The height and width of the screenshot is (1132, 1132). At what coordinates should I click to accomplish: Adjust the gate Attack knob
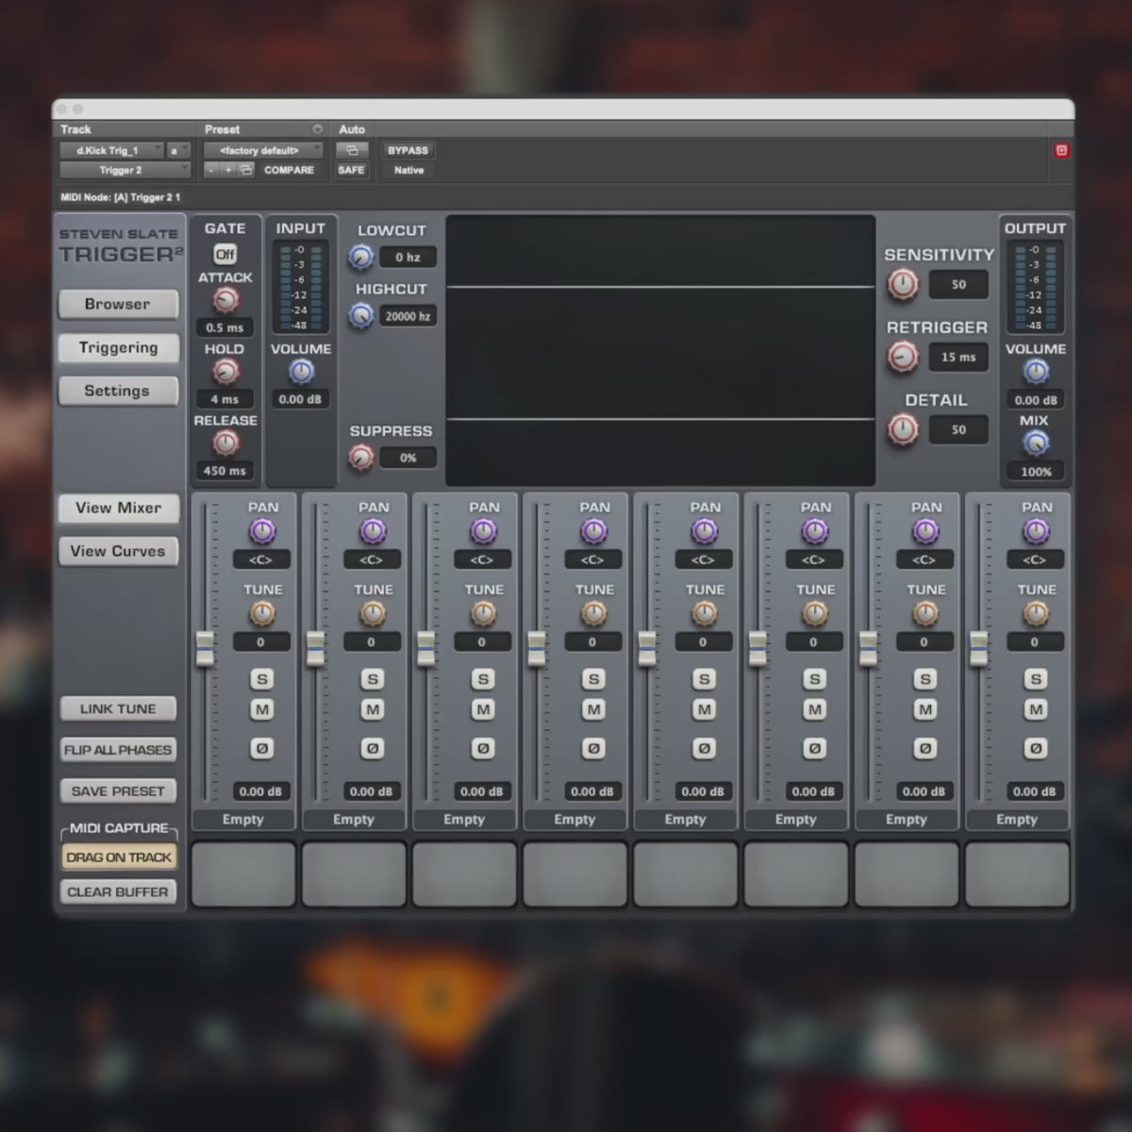[225, 301]
